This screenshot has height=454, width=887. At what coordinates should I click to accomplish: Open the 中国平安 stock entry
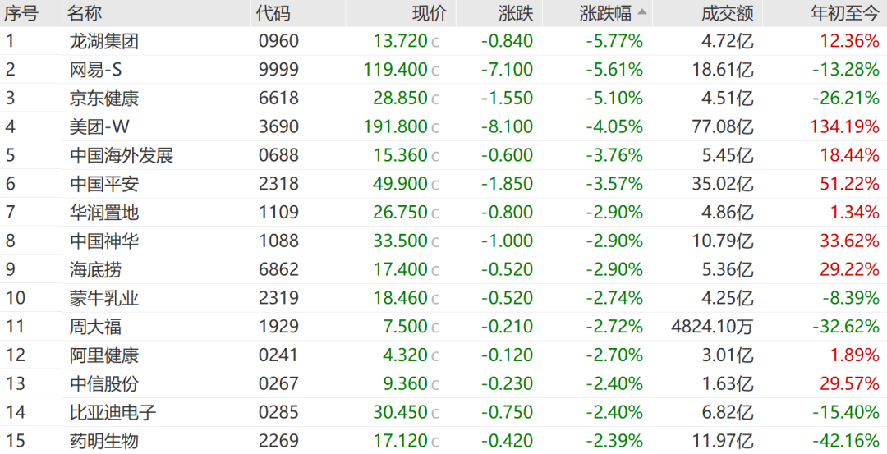443,184
